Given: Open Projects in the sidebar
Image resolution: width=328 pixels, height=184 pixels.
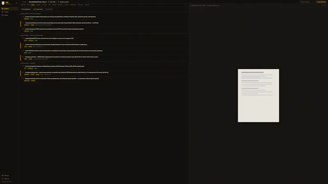Looking at the screenshot, I should tap(9, 9).
